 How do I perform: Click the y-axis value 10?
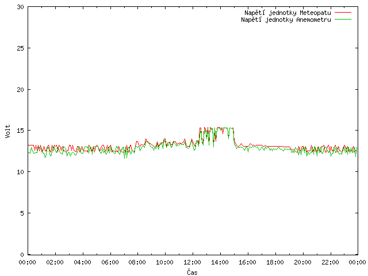click(x=21, y=172)
